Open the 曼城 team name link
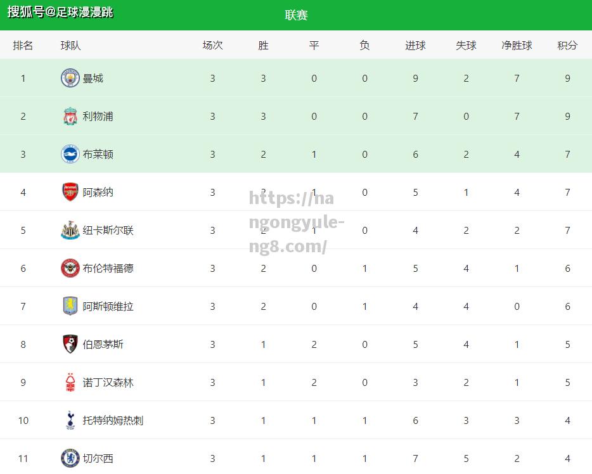This screenshot has width=592, height=474. pyautogui.click(x=93, y=78)
